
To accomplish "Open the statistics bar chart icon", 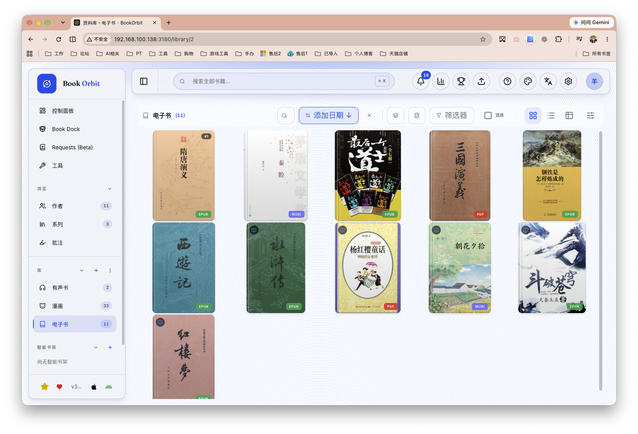I will (x=441, y=81).
